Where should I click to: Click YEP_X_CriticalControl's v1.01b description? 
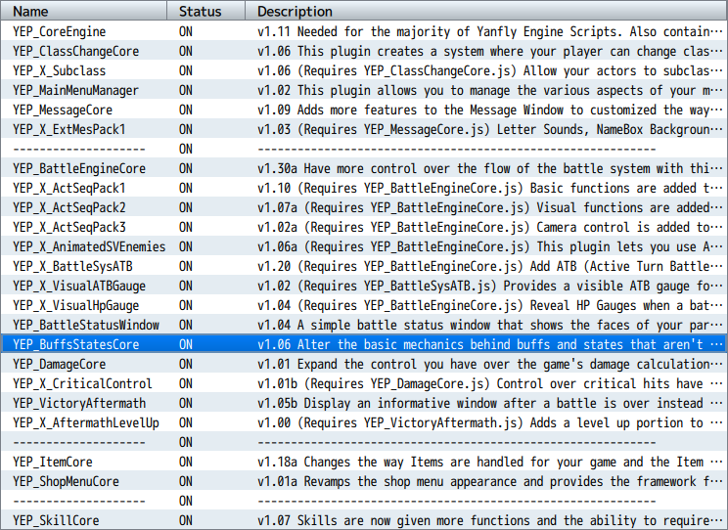pyautogui.click(x=490, y=383)
